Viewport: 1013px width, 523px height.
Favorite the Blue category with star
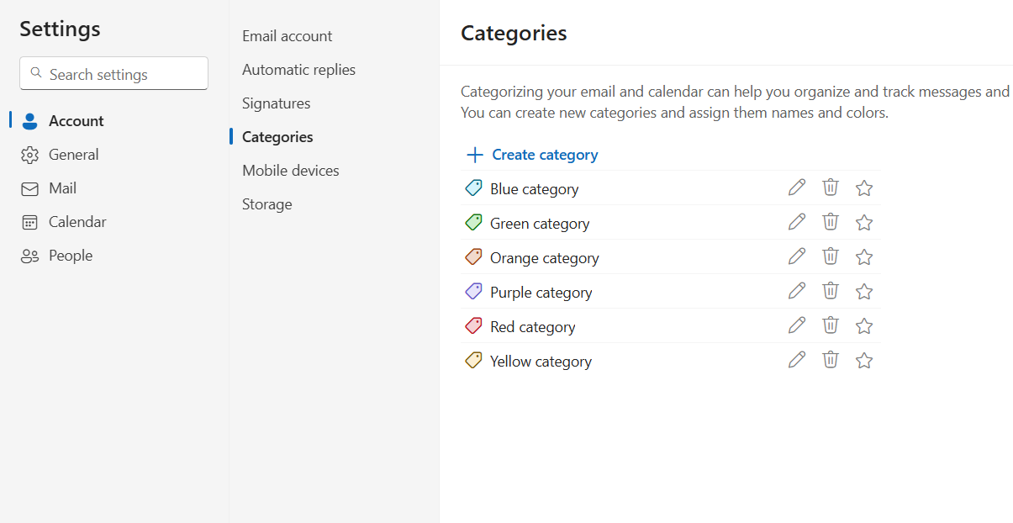864,188
